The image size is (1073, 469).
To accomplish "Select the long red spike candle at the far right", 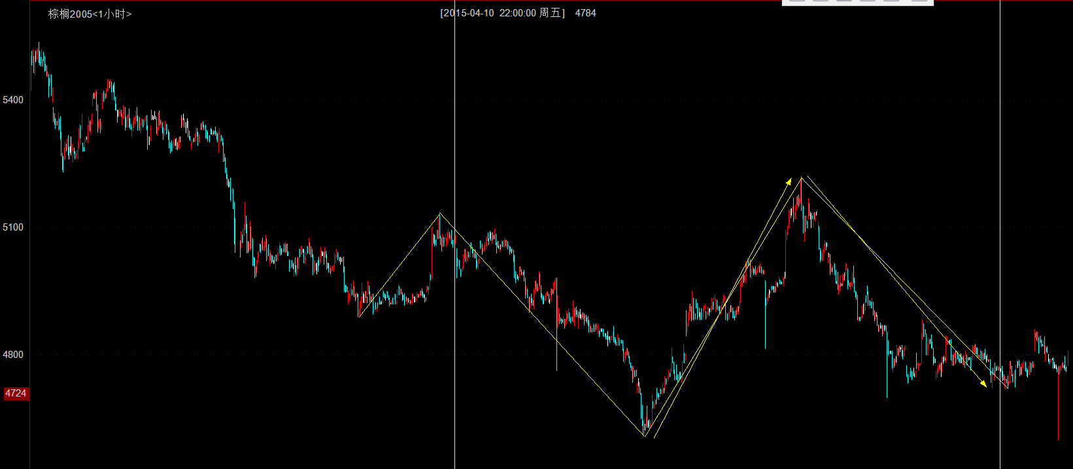I will [x=1058, y=405].
